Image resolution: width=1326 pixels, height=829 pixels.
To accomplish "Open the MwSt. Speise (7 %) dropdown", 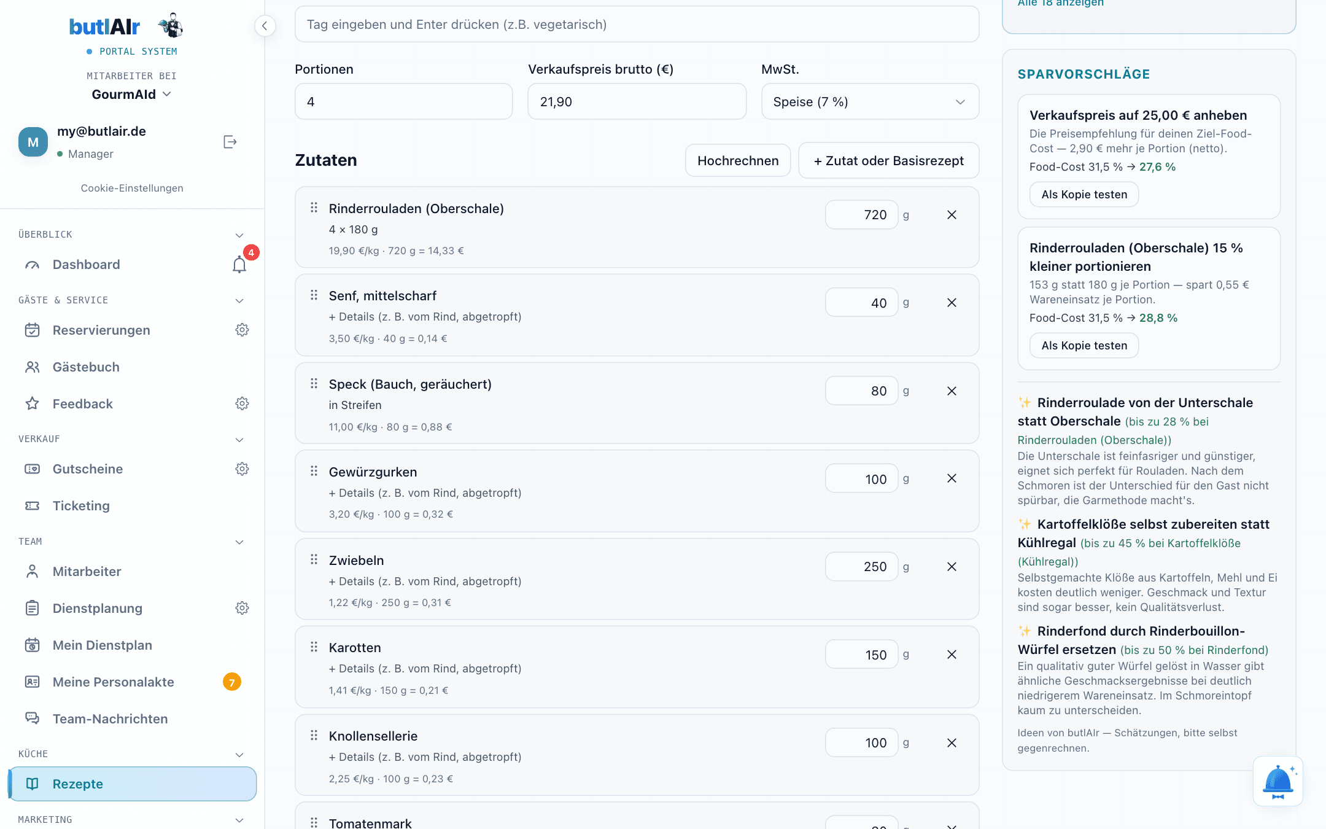I will pos(870,102).
